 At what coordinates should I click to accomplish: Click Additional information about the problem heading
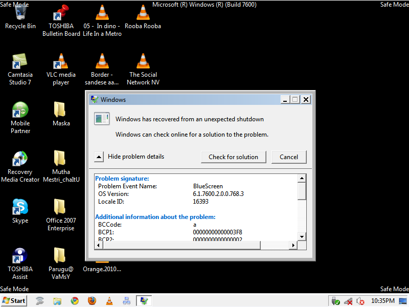[155, 217]
